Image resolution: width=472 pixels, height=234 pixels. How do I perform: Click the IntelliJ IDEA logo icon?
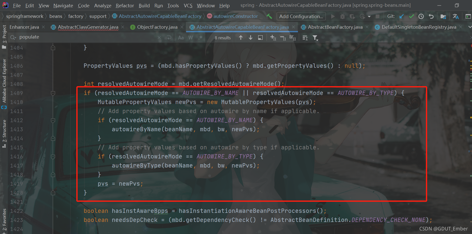pyautogui.click(x=5, y=5)
